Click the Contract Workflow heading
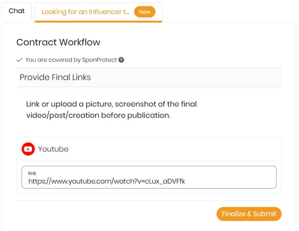The height and width of the screenshot is (231, 299). coord(58,42)
